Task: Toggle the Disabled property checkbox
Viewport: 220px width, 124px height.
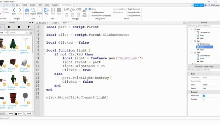Action: point(204,99)
